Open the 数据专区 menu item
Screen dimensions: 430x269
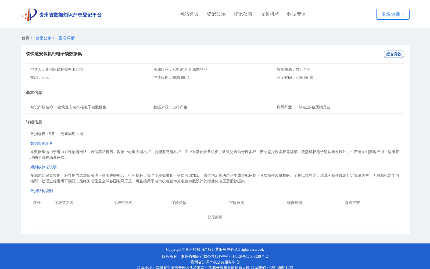pyautogui.click(x=297, y=14)
